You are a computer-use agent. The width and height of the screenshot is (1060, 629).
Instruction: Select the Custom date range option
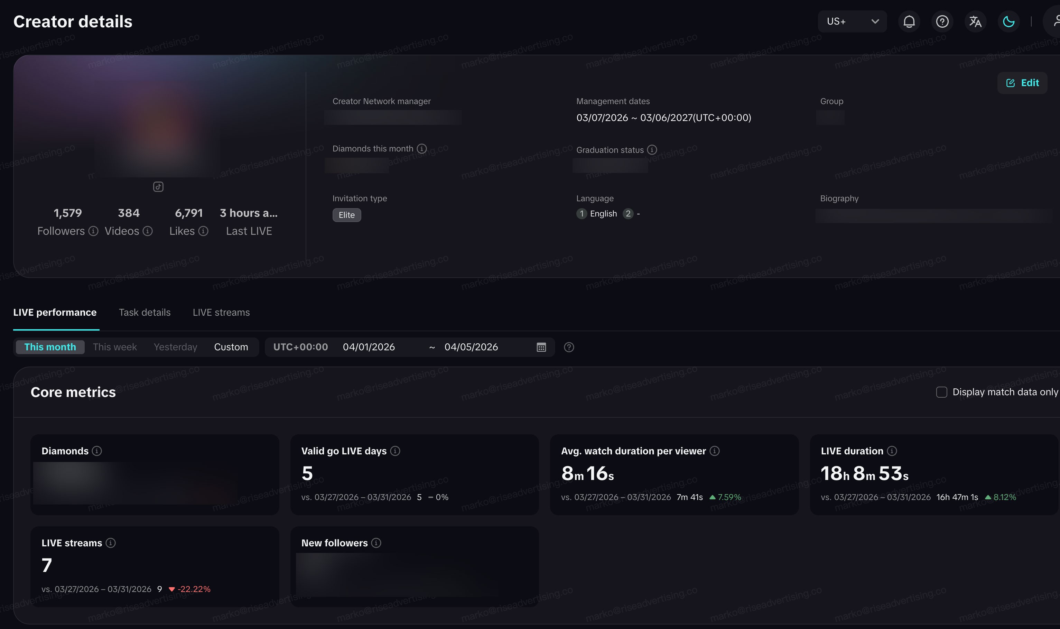[231, 347]
